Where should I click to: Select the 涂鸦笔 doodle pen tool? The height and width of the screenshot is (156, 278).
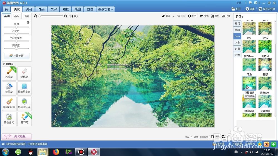(x=9, y=73)
